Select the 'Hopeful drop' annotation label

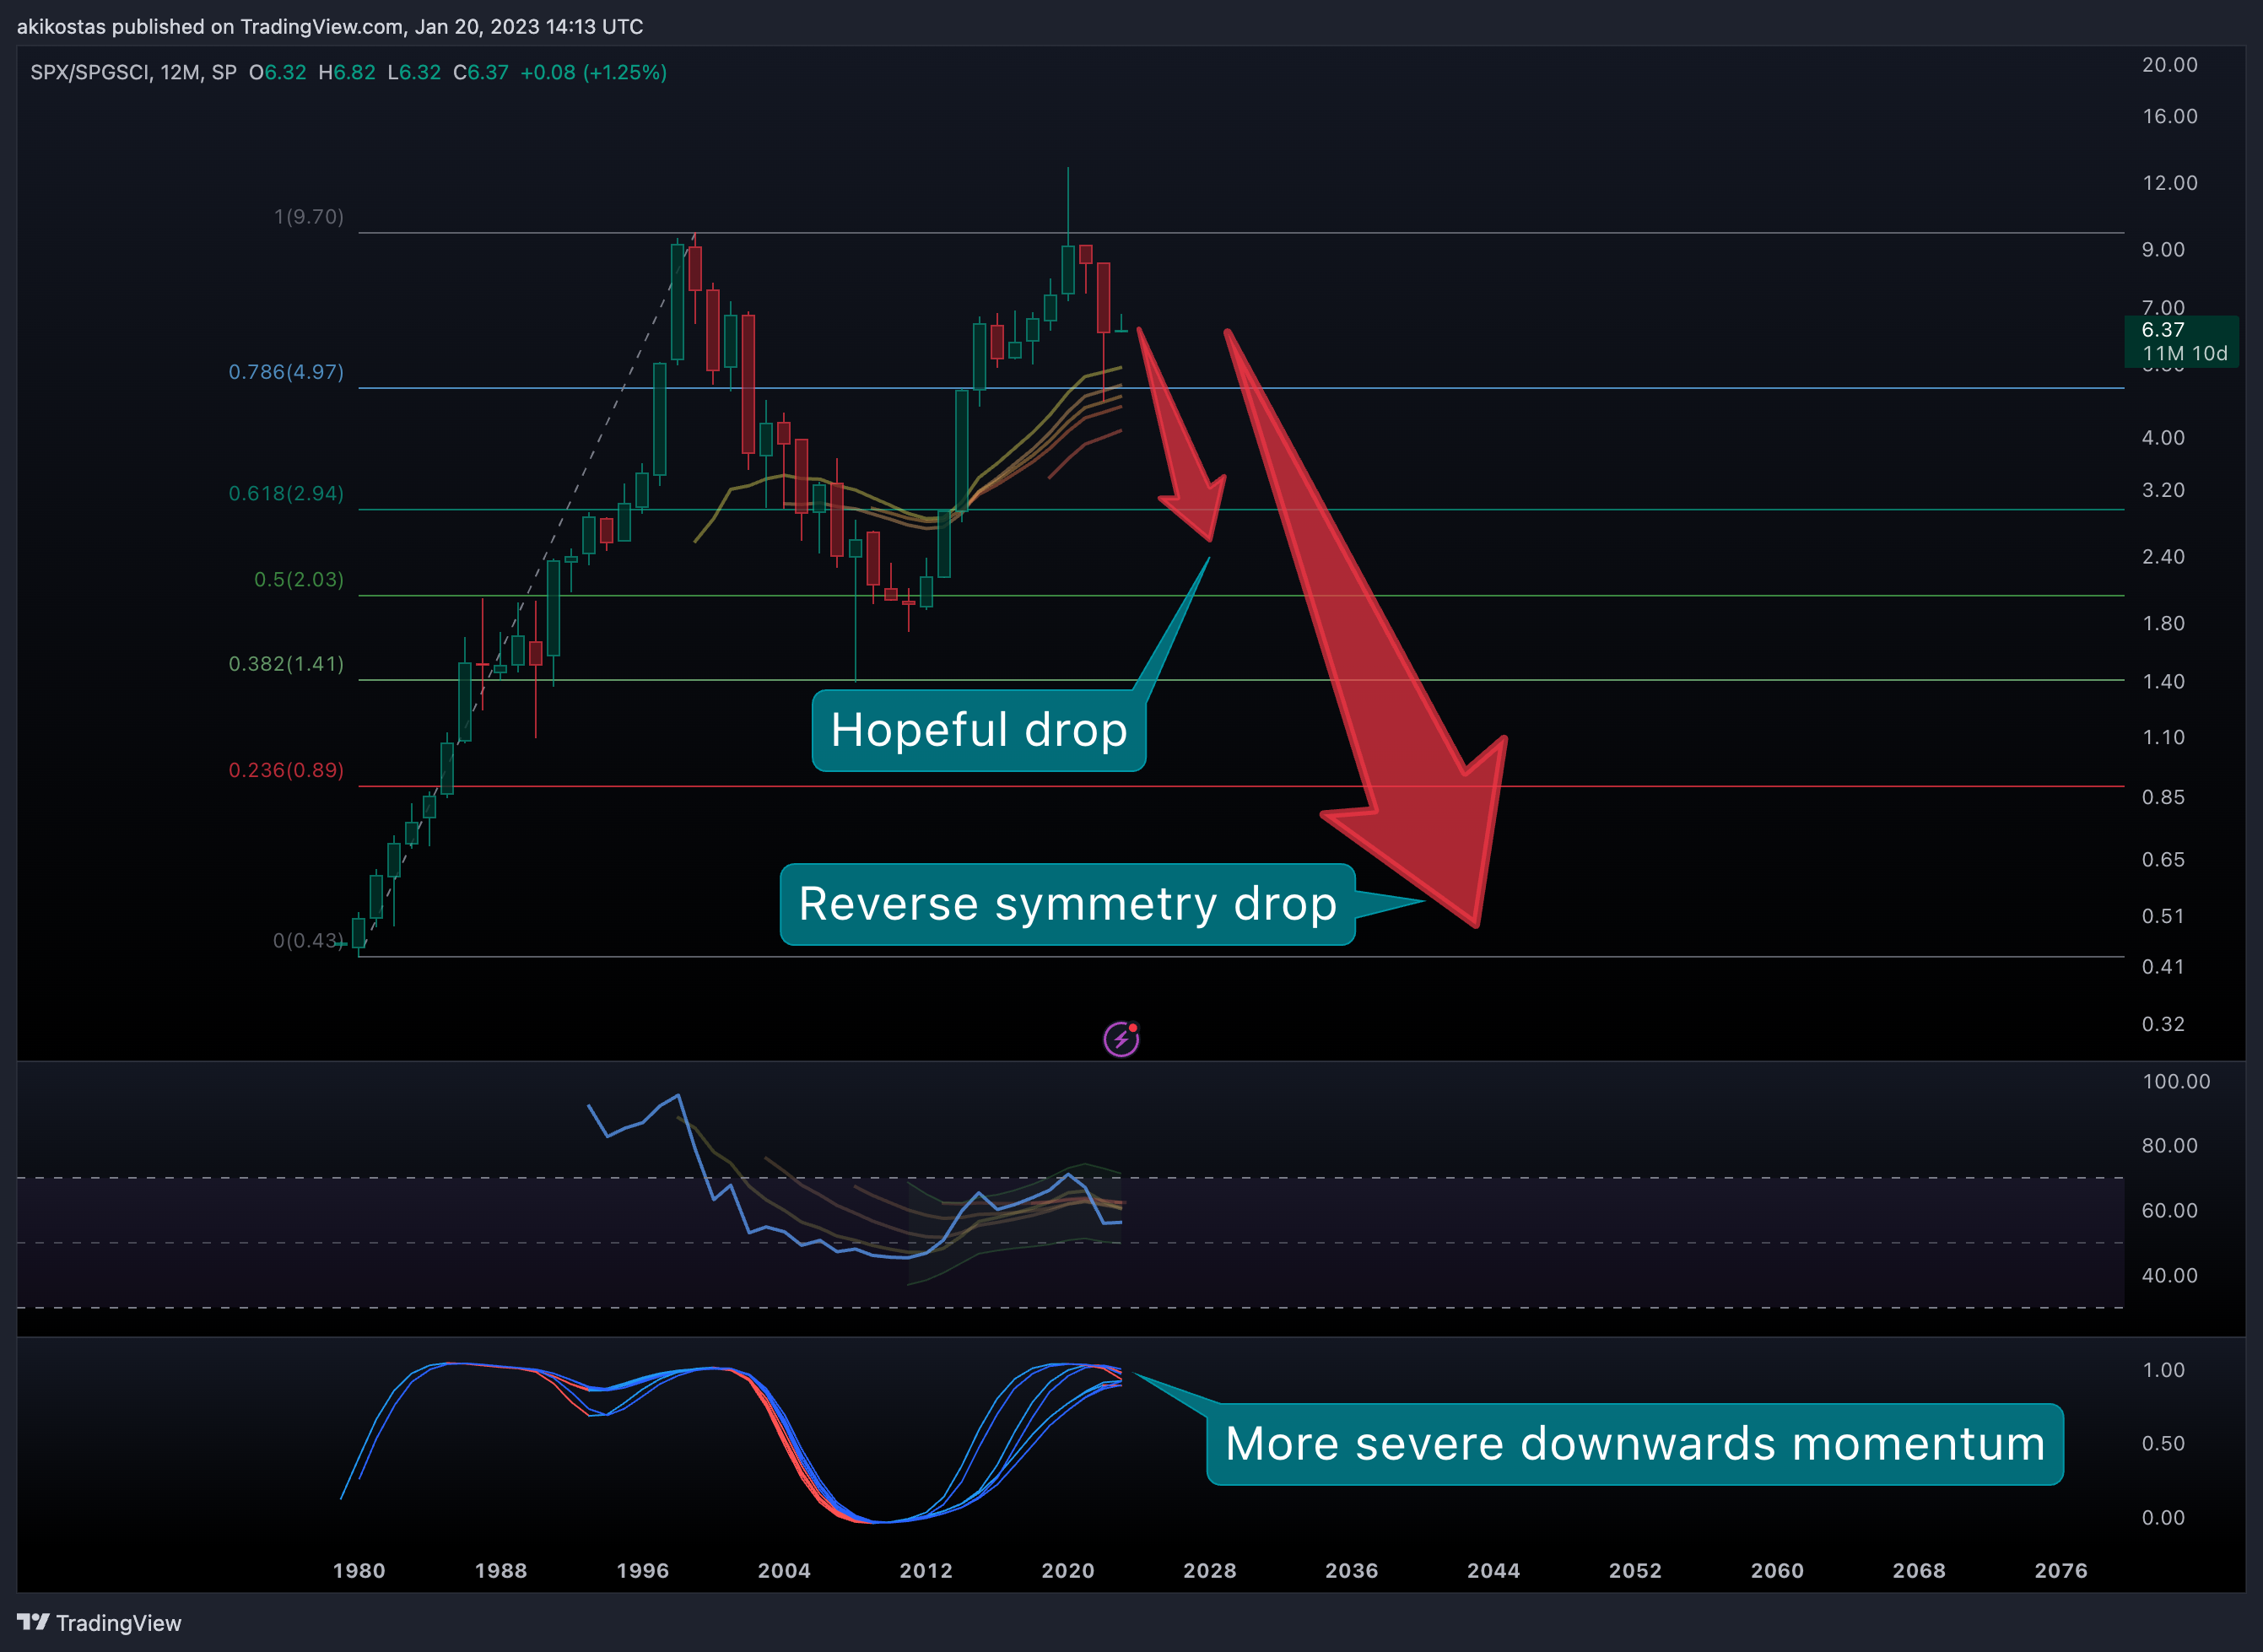click(x=979, y=730)
